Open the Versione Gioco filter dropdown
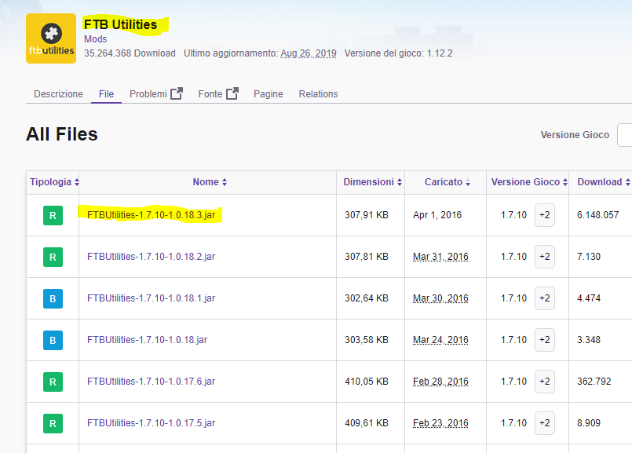The height and width of the screenshot is (453, 632). coord(624,135)
